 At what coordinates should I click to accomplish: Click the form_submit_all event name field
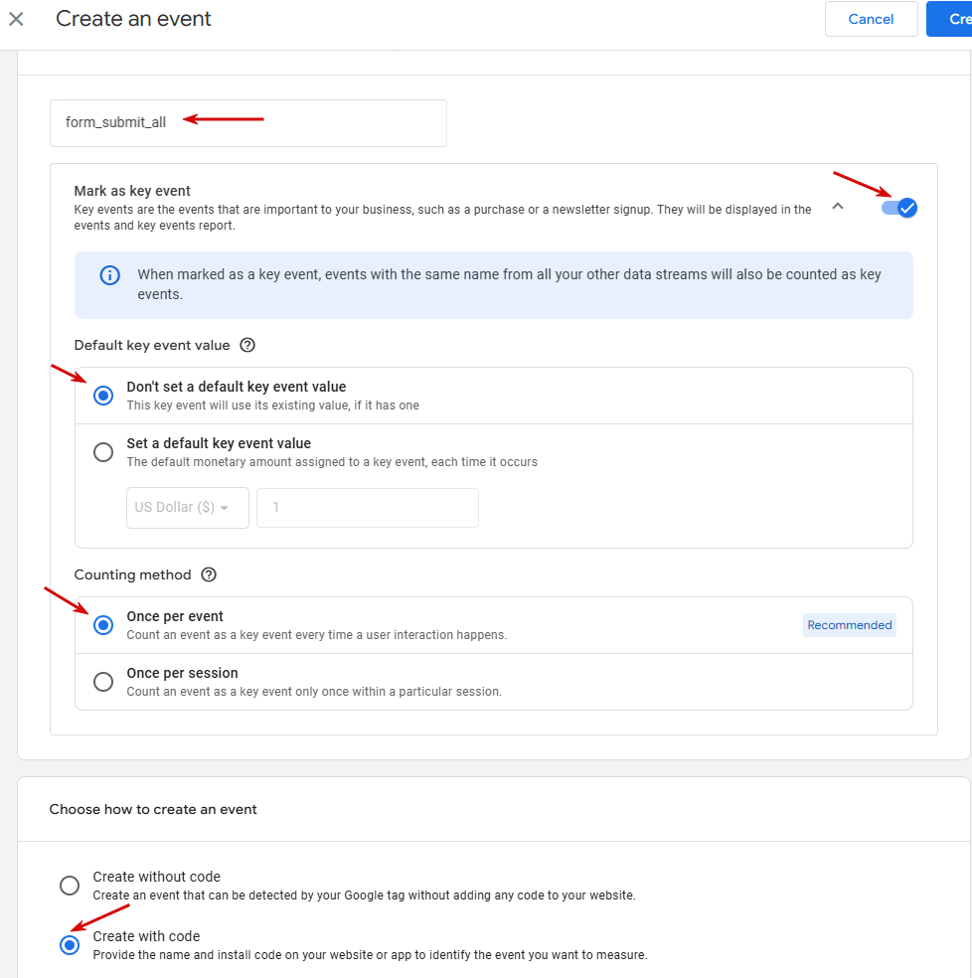247,122
